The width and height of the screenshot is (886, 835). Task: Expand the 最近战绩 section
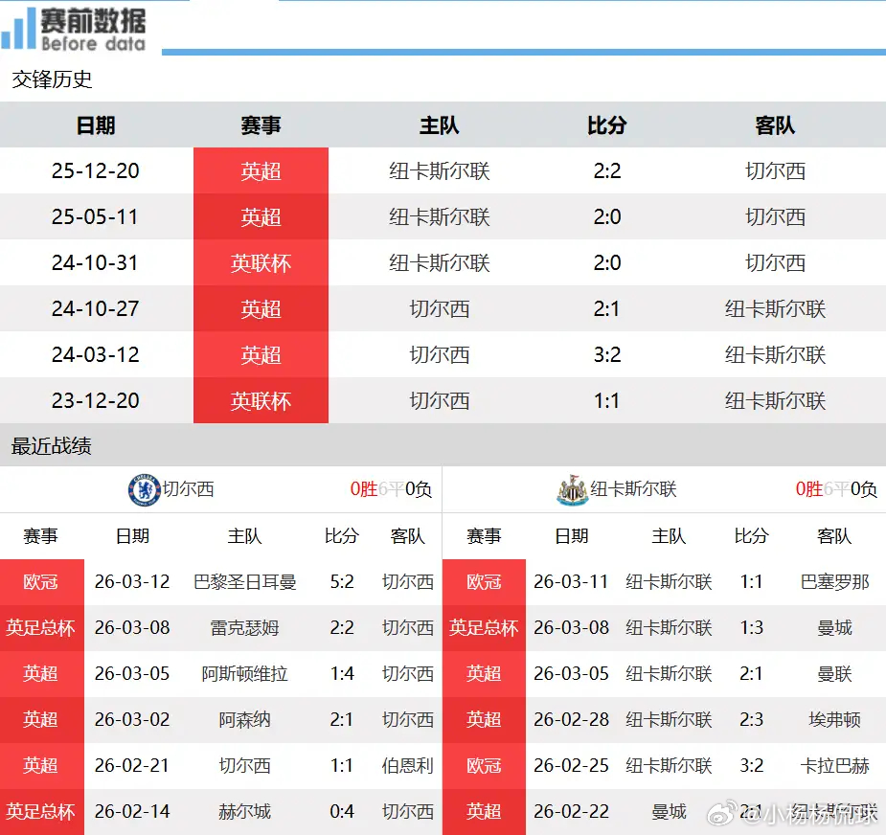coord(51,445)
